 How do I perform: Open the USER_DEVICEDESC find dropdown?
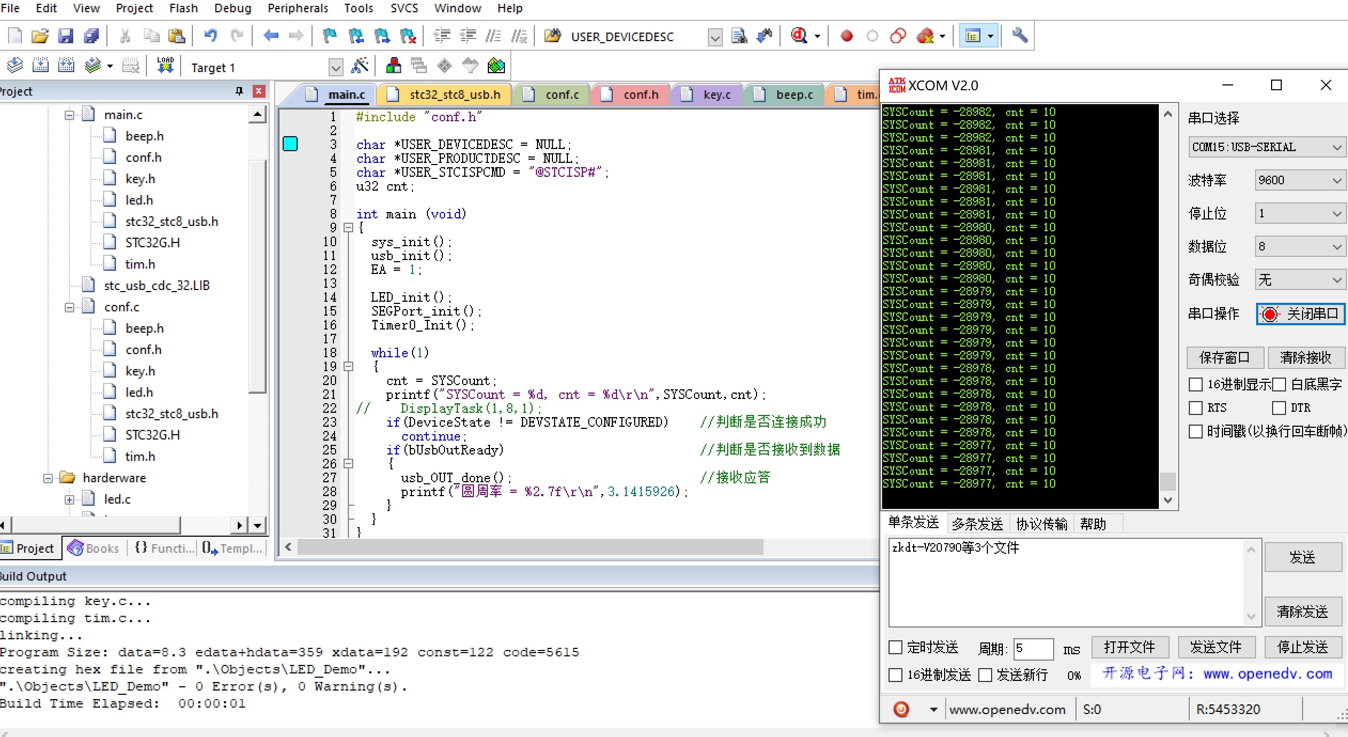[715, 37]
